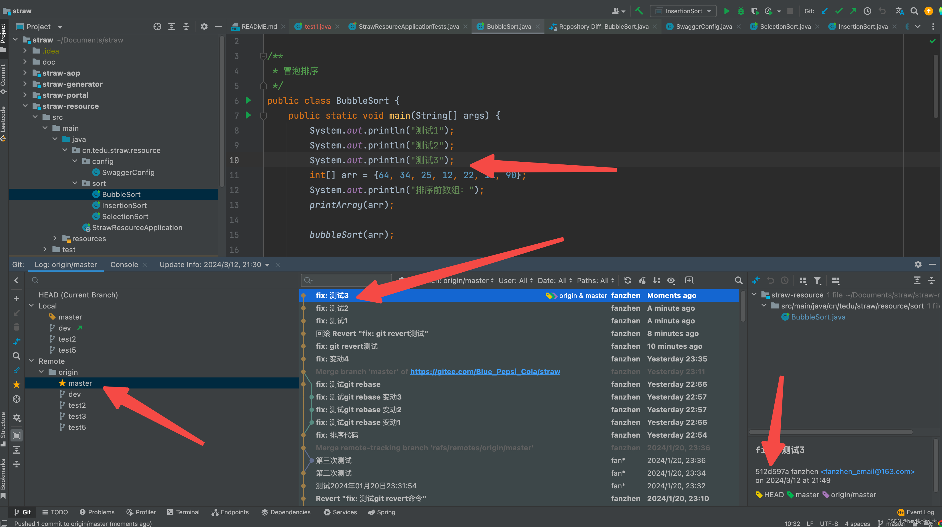Open SwaggerConfig.java editor tab
The image size is (942, 527).
703,26
